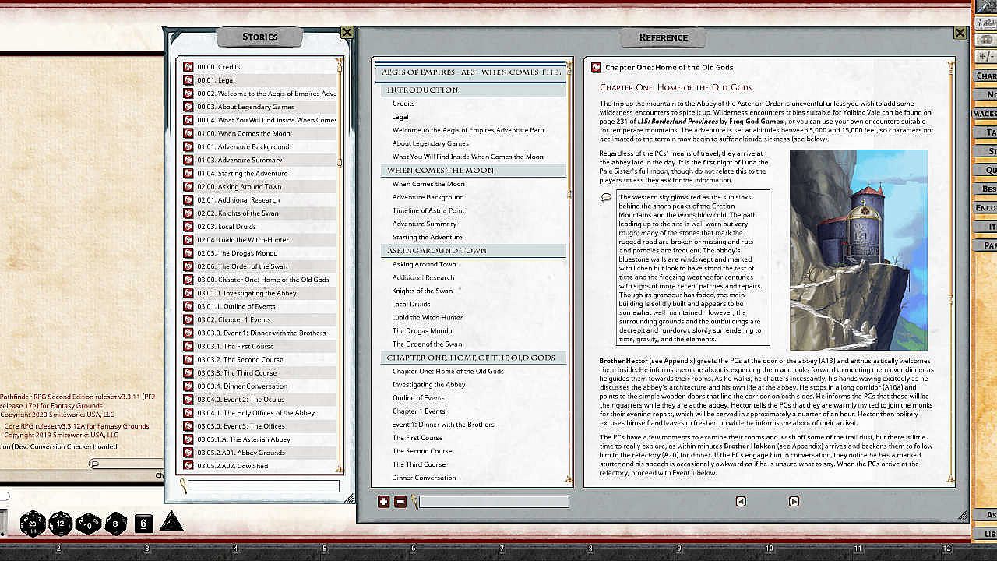The width and height of the screenshot is (997, 561).
Task: Open Dinner Conversation in Reference index
Action: point(424,478)
